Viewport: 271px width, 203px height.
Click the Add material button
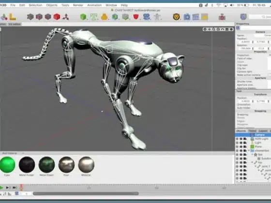point(10,153)
